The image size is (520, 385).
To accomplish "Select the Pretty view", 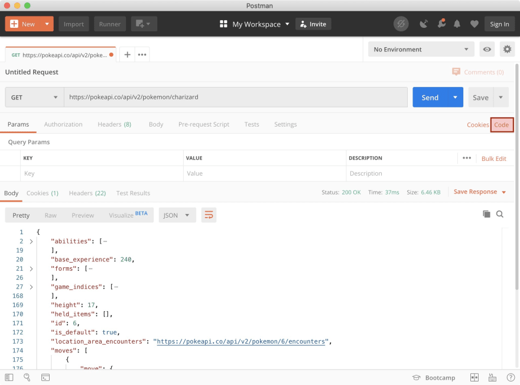I will (21, 215).
